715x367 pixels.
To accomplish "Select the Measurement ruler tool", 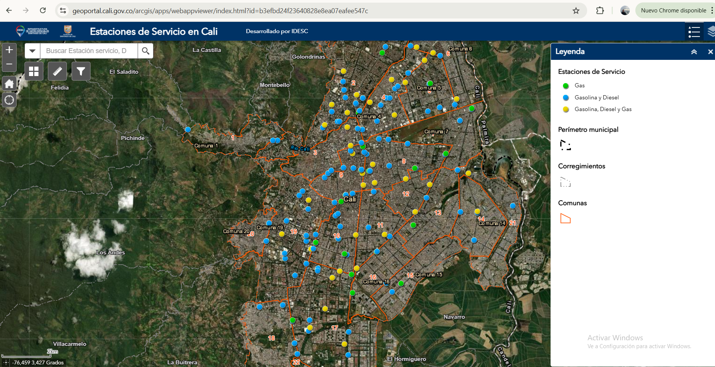I will pos(57,71).
